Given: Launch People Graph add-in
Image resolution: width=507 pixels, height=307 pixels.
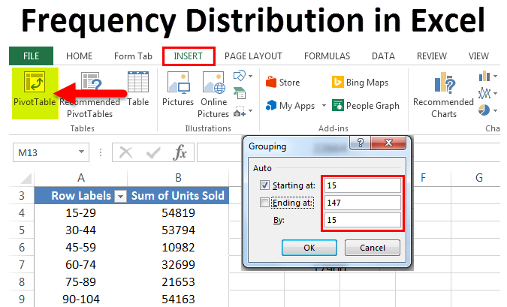Looking at the screenshot, I should (x=366, y=106).
